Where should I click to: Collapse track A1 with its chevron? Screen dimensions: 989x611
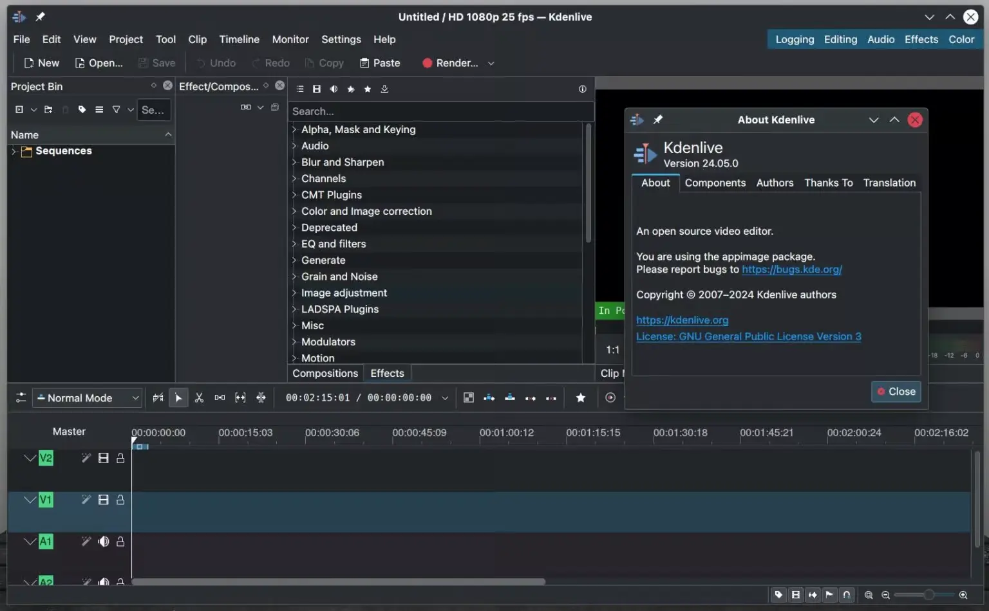[30, 542]
